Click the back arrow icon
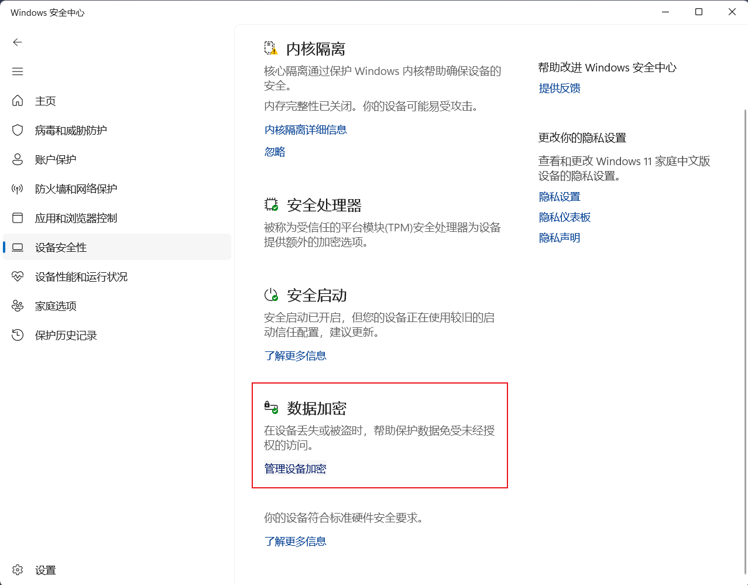Viewport: 748px width, 585px height. point(18,42)
